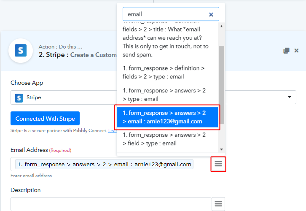Expand the dropdown arrow on the right side
The height and width of the screenshot is (211, 306).
[290, 97]
